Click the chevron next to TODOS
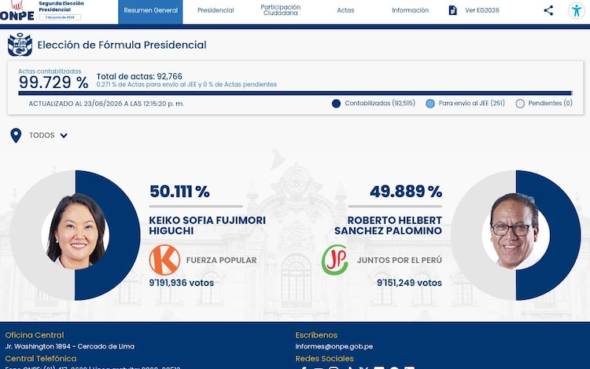Image resolution: width=590 pixels, height=369 pixels. coord(64,136)
